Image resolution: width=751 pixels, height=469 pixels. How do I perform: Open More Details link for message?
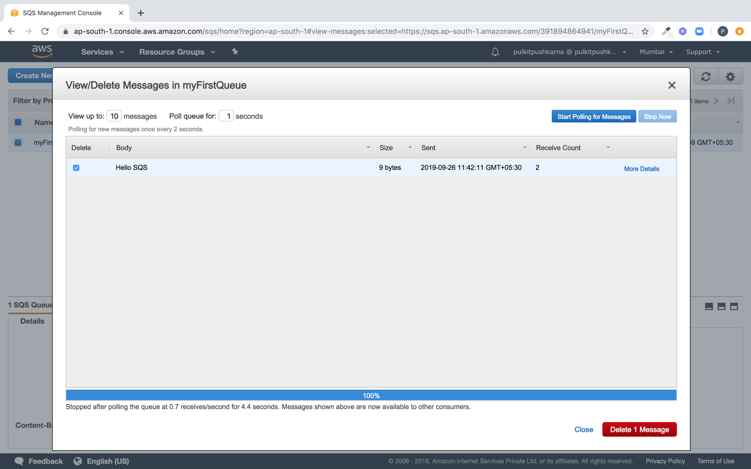[641, 169]
